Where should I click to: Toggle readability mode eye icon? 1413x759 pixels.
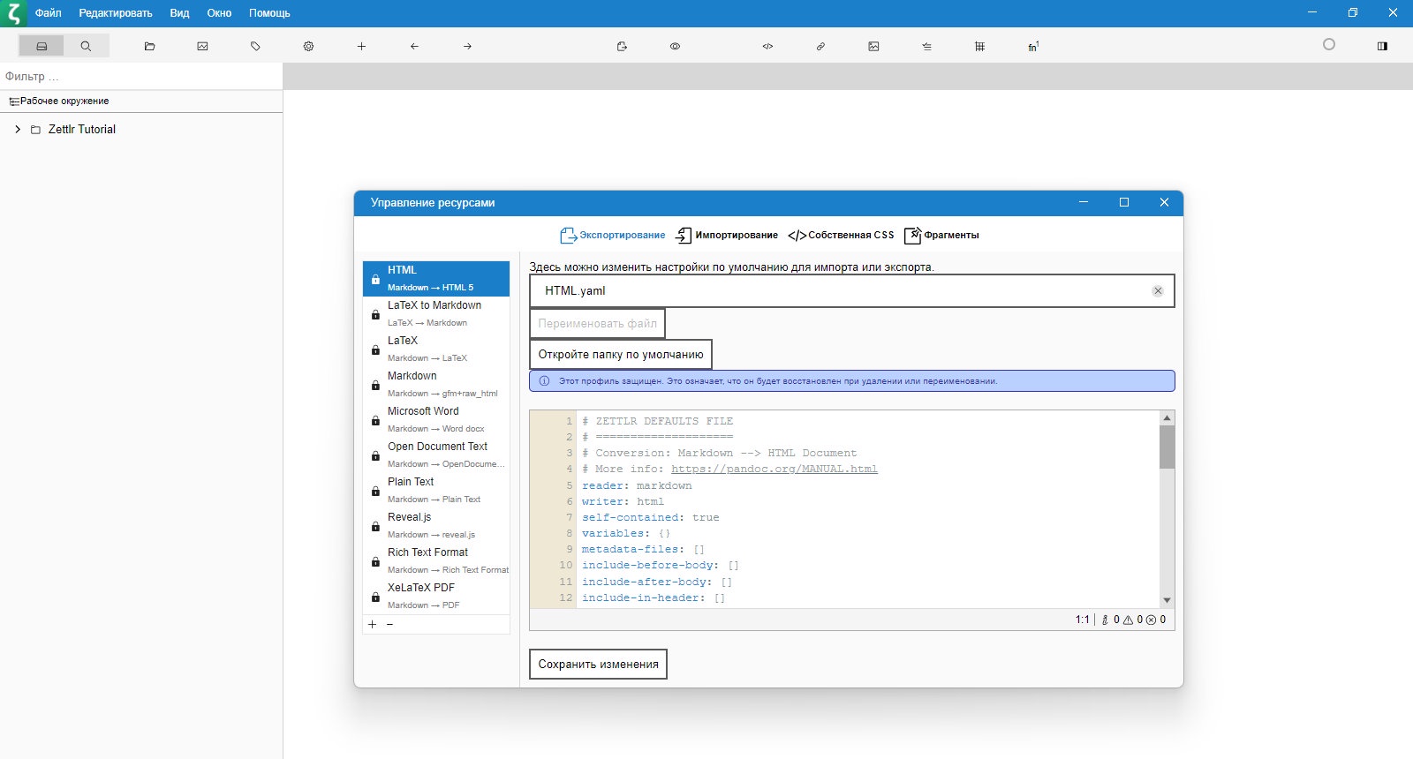tap(675, 46)
